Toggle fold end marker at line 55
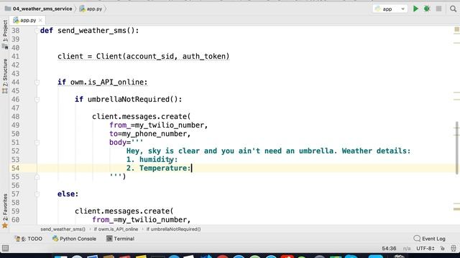 (x=37, y=177)
